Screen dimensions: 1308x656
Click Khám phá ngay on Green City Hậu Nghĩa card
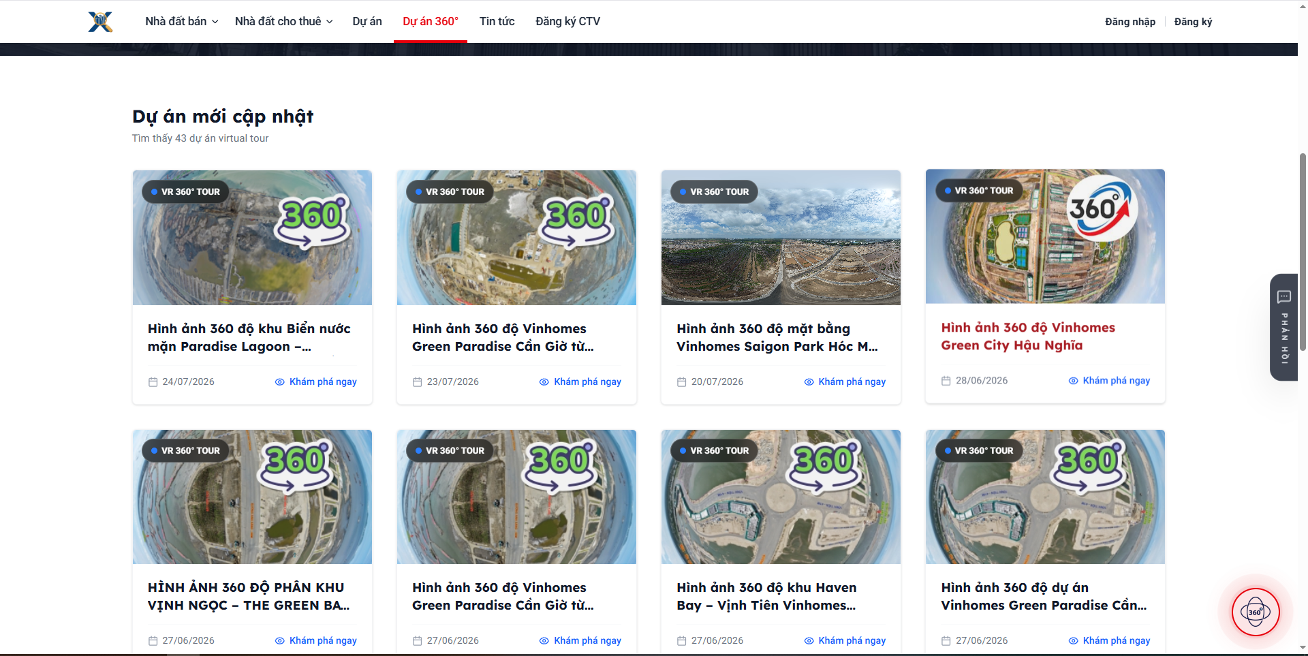tap(1109, 381)
